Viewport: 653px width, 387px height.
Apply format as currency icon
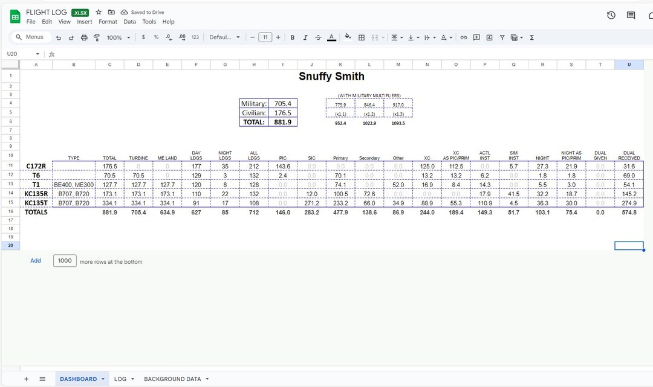point(143,37)
